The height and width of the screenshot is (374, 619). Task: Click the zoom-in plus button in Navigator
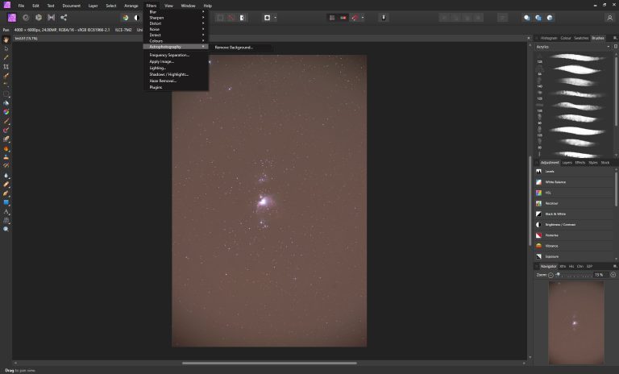tap(613, 275)
